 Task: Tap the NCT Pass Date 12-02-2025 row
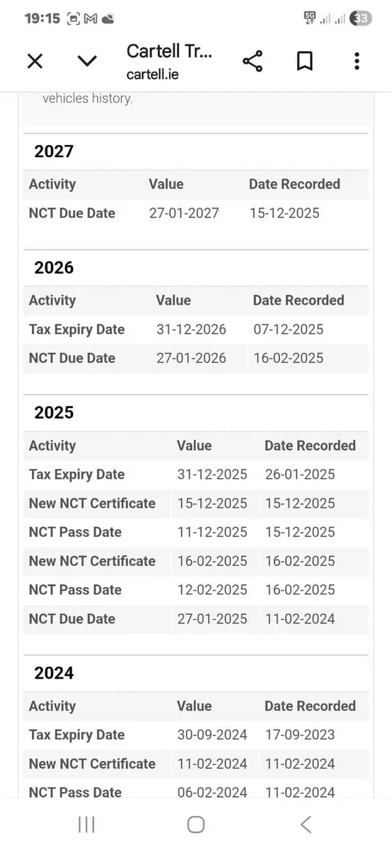coord(196,590)
